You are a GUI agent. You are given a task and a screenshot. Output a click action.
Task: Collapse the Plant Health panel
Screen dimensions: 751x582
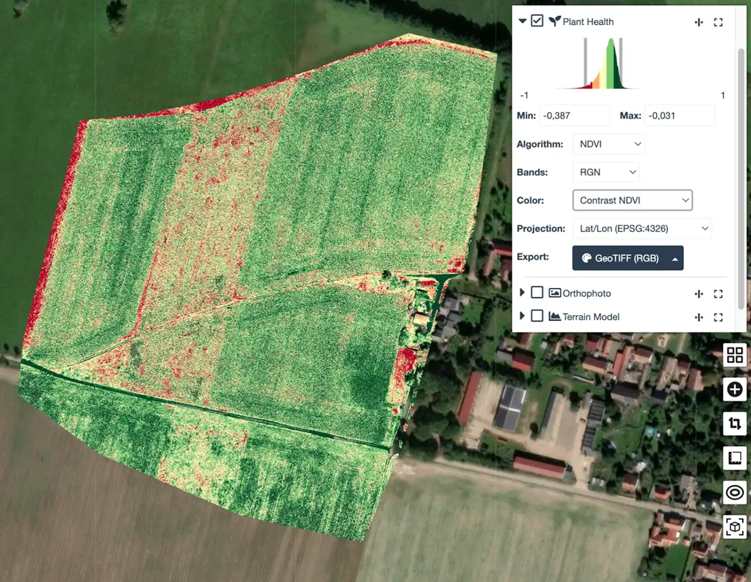[522, 21]
